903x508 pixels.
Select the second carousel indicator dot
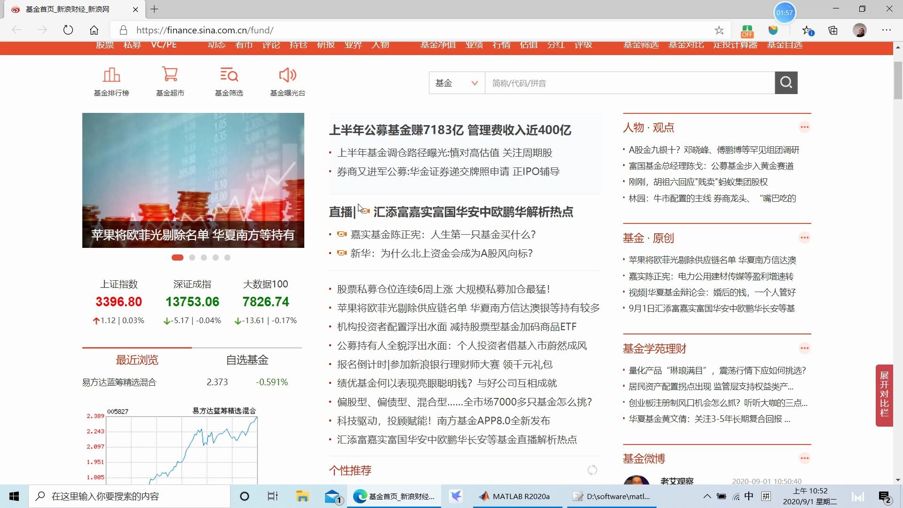coord(192,257)
